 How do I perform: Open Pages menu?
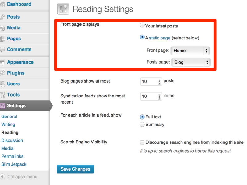[14, 39]
